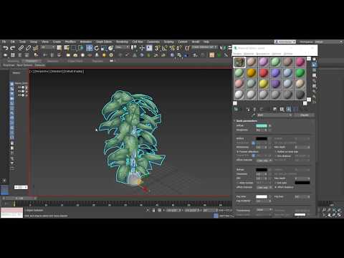Image resolution: width=344 pixels, height=258 pixels.
Task: Toggle the Percent Snap icon
Action: [172, 48]
